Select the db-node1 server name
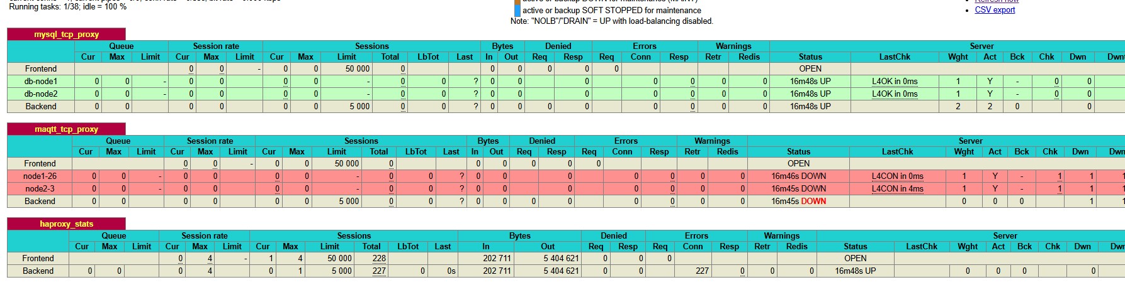This screenshot has width=1125, height=297. pos(41,82)
